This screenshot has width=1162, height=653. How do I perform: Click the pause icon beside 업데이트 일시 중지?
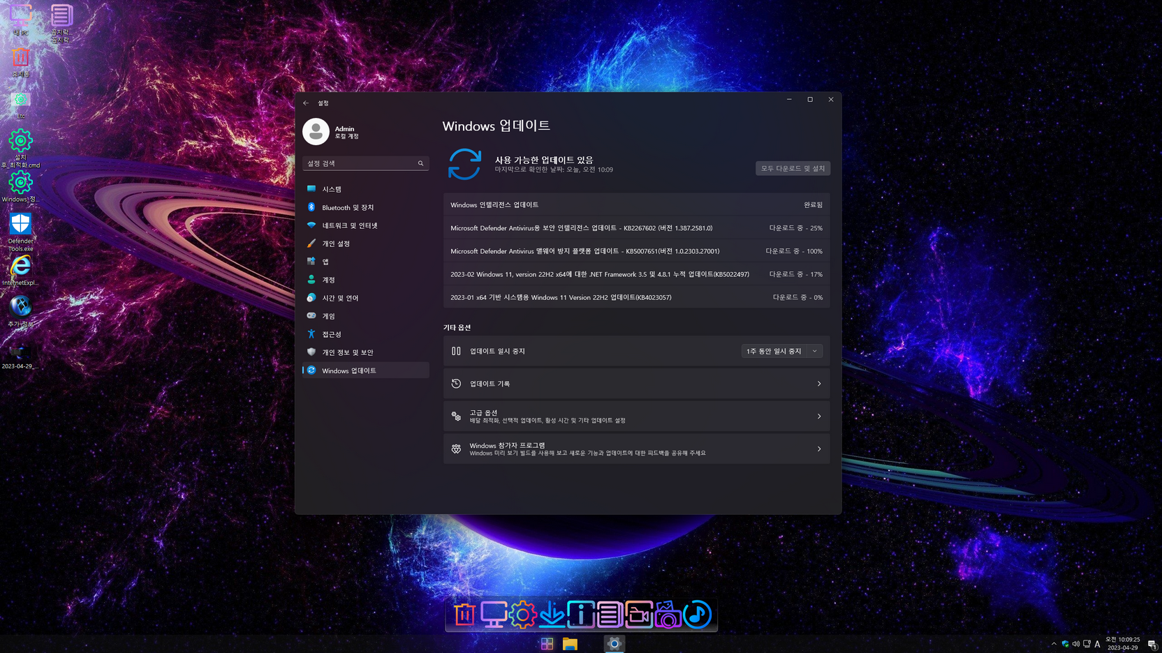pyautogui.click(x=456, y=351)
